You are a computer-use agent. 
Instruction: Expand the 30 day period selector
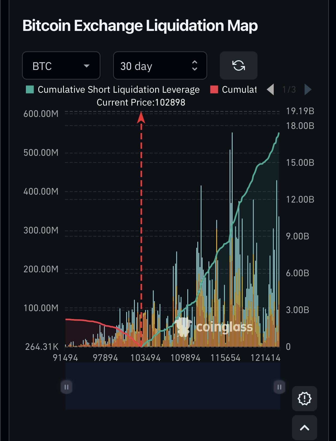point(160,65)
